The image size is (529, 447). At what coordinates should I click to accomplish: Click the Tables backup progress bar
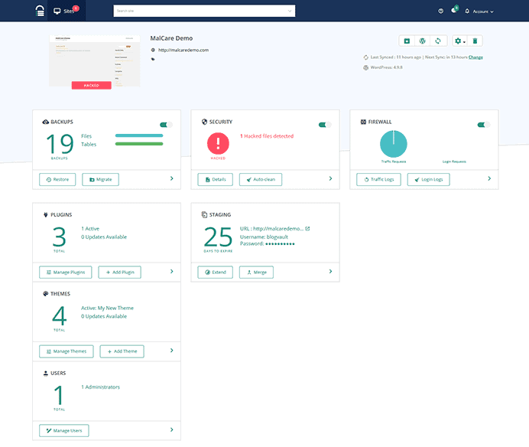point(139,144)
